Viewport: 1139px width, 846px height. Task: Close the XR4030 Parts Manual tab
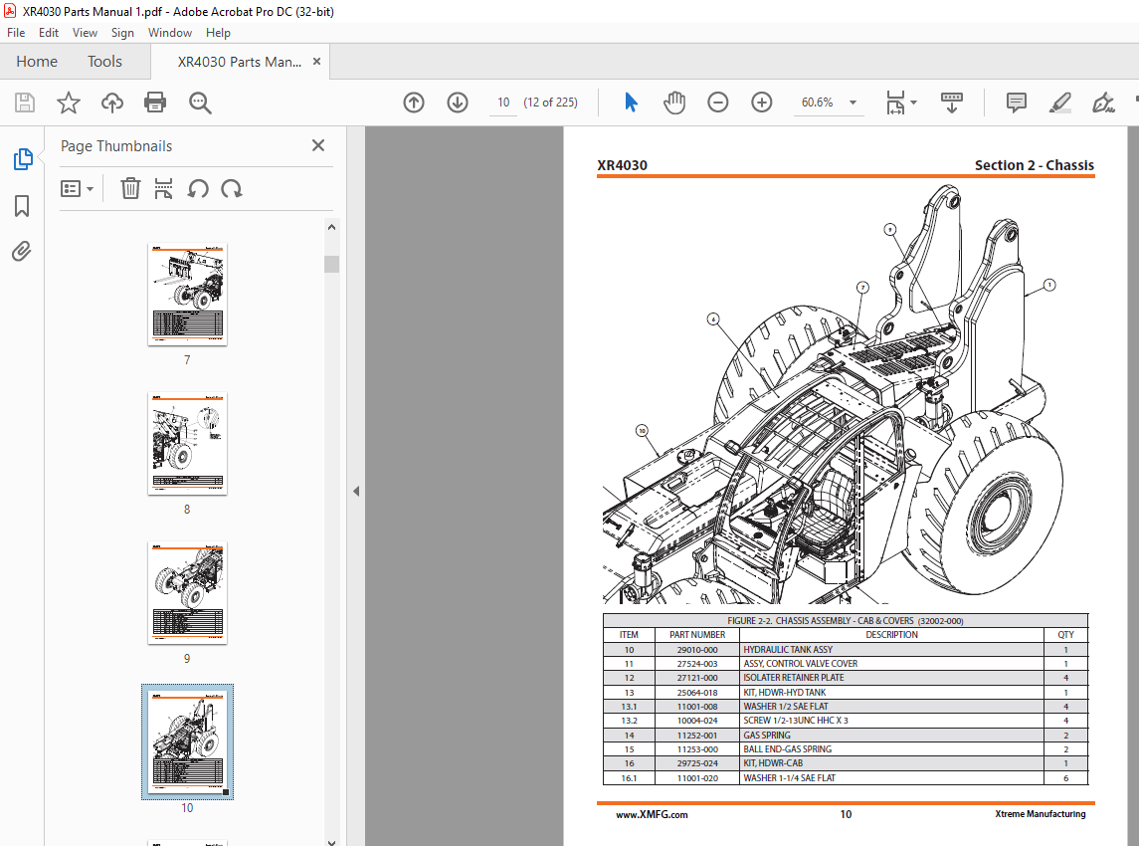tap(316, 62)
